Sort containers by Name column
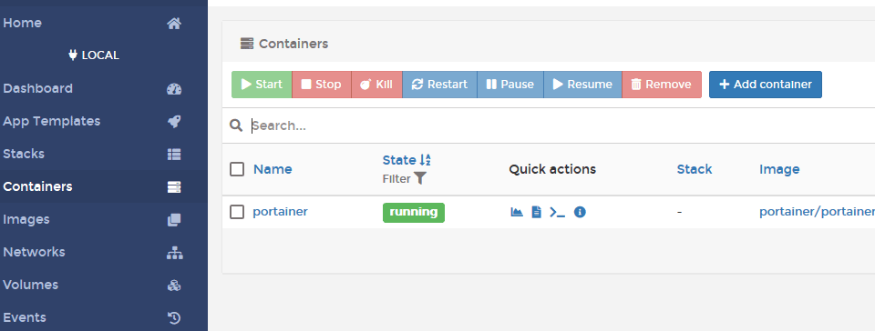Screen dimensions: 875x331 (273, 169)
